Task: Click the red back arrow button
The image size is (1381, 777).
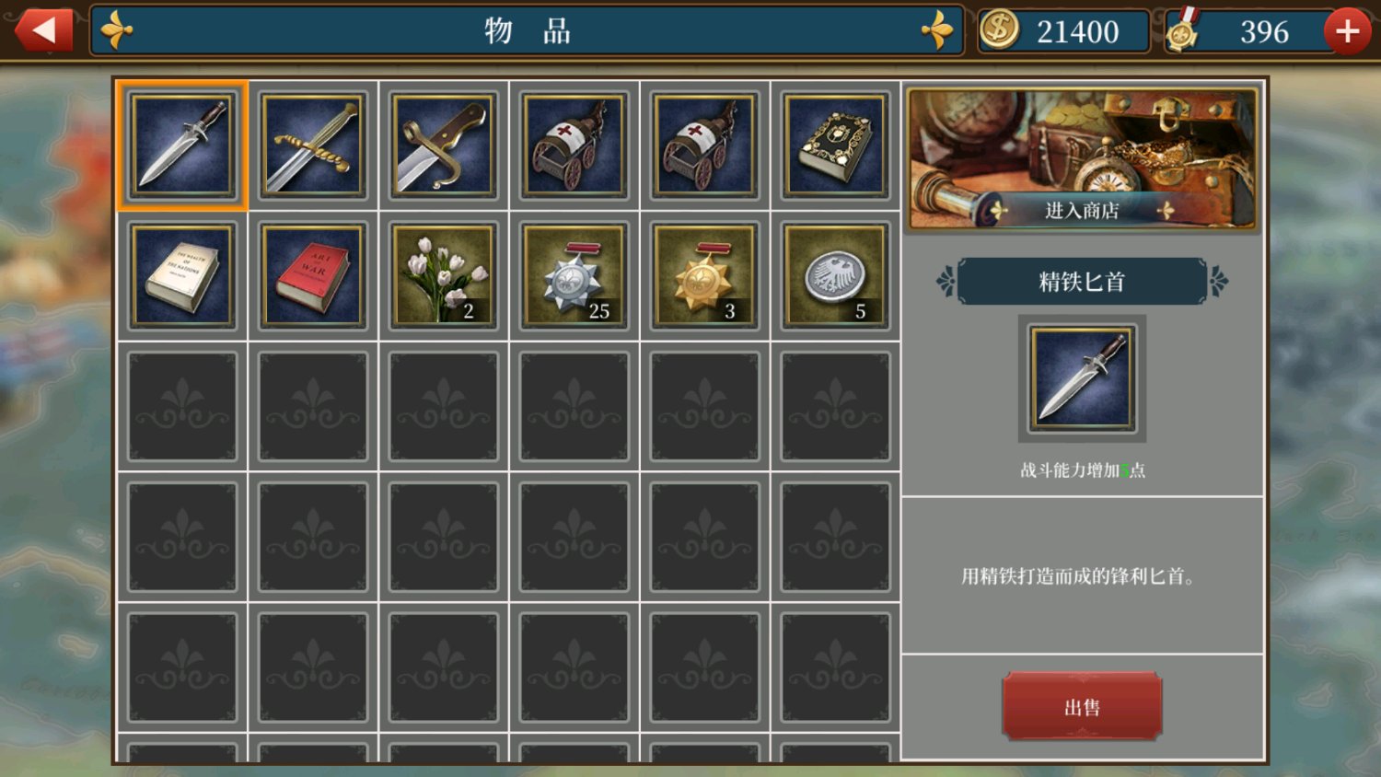Action: [43, 30]
